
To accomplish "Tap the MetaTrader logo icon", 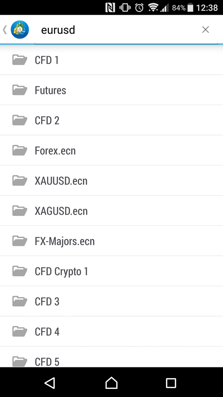I will pos(20,29).
